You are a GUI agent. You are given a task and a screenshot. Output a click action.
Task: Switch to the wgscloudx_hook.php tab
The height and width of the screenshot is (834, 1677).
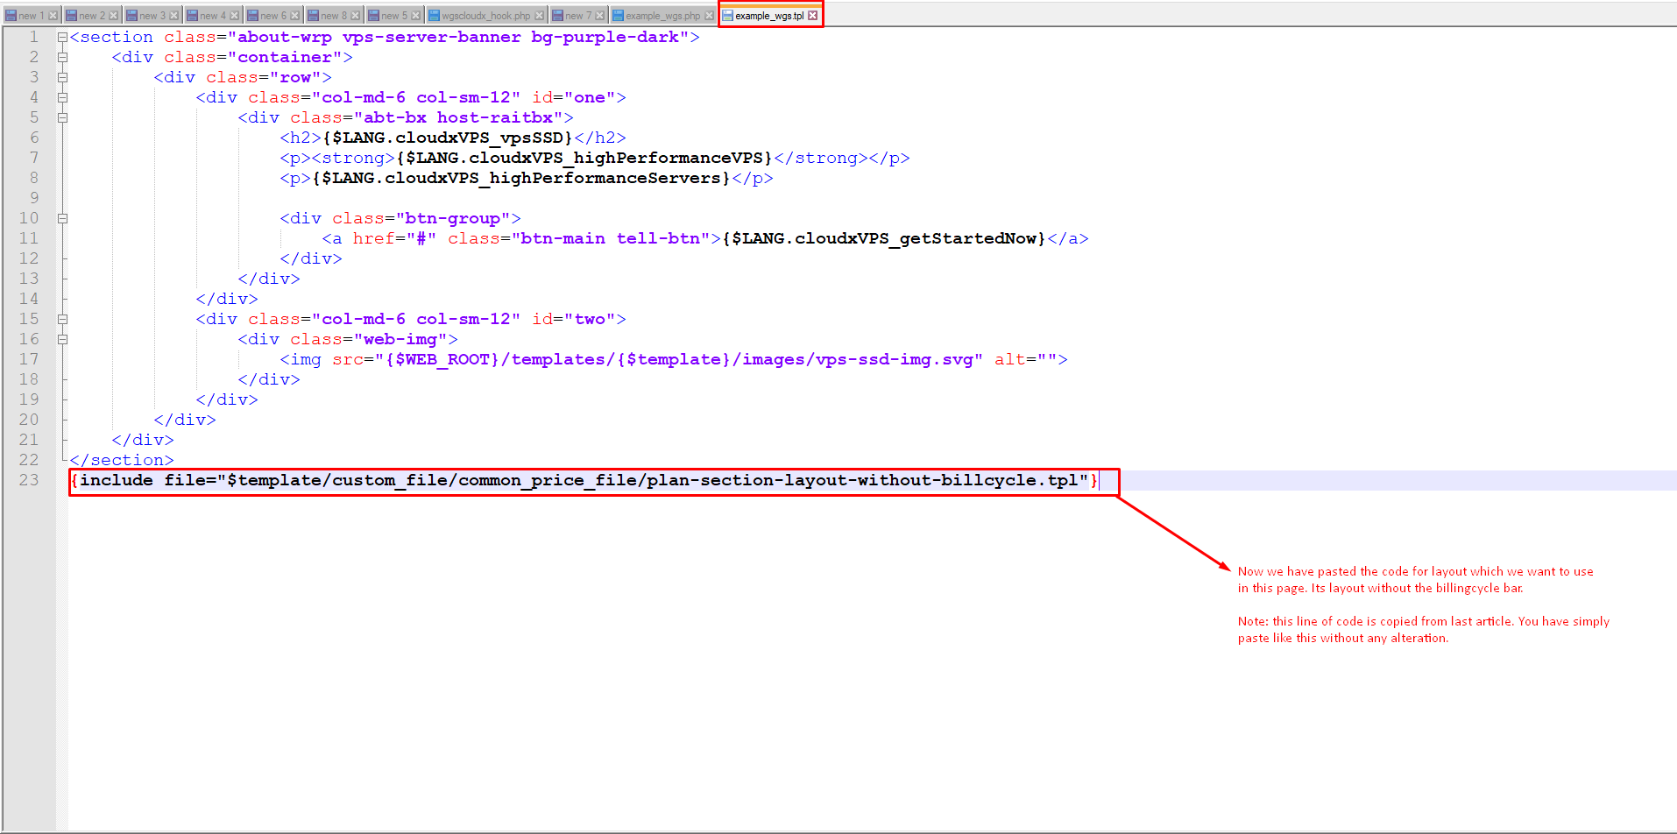pyautogui.click(x=485, y=16)
